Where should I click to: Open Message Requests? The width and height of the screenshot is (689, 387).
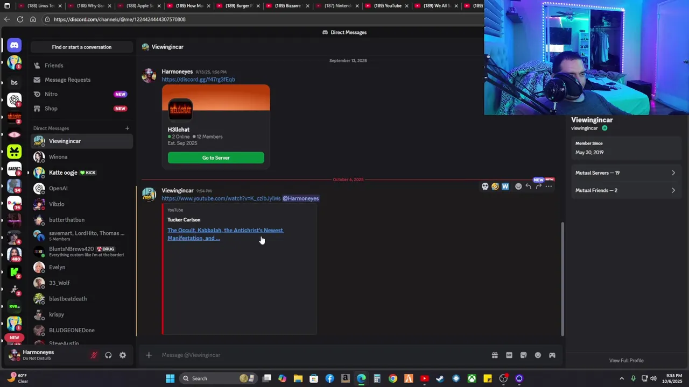pyautogui.click(x=81, y=80)
